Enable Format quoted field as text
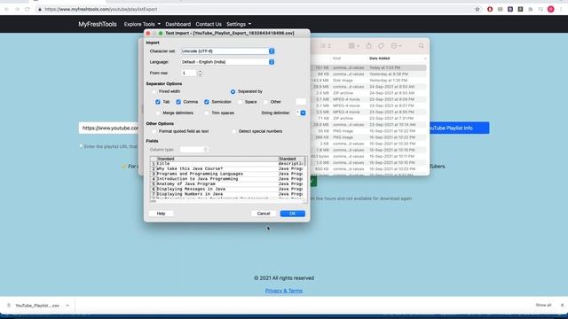Viewport: 568px width, 319px height. 154,131
